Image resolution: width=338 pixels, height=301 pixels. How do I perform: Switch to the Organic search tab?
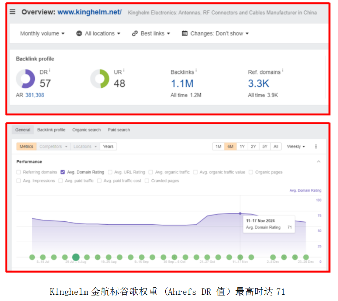(x=86, y=130)
